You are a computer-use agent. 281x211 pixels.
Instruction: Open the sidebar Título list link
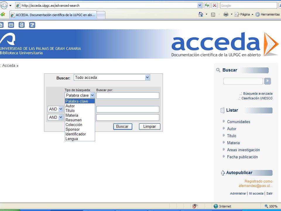click(232, 136)
